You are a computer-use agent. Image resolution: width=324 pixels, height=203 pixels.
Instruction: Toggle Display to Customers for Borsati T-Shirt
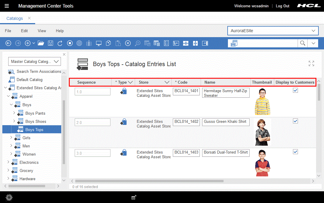(295, 152)
